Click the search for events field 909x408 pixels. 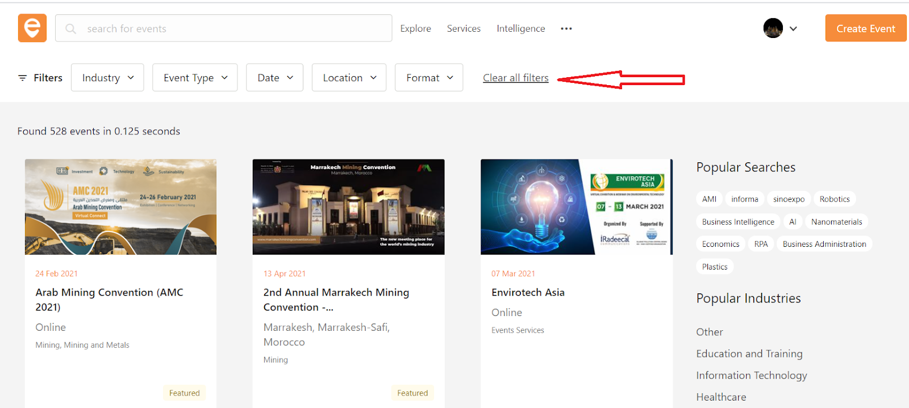[223, 28]
